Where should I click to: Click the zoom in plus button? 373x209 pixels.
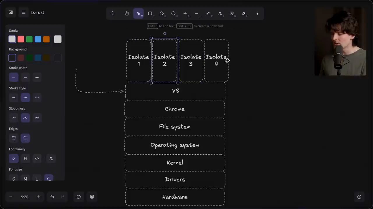[38, 197]
